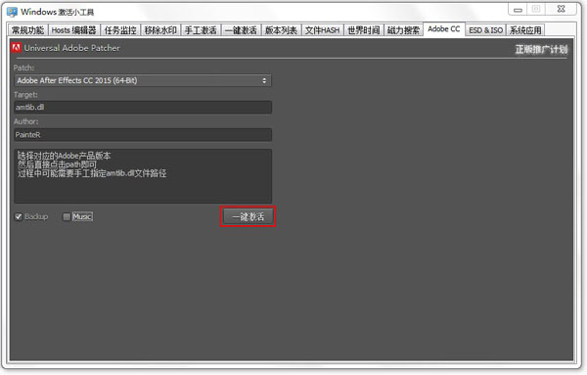
Task: Click the Adobe logo icon
Action: 16,48
